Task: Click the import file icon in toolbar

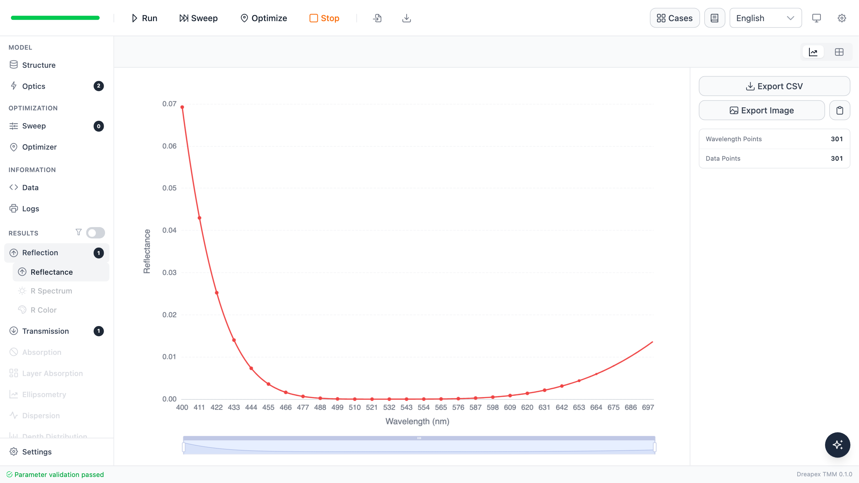Action: coord(377,18)
